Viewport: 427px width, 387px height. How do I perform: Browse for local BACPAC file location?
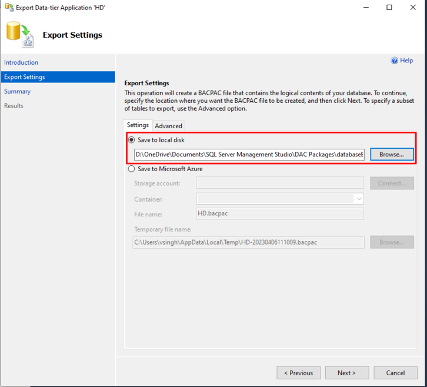(x=392, y=154)
